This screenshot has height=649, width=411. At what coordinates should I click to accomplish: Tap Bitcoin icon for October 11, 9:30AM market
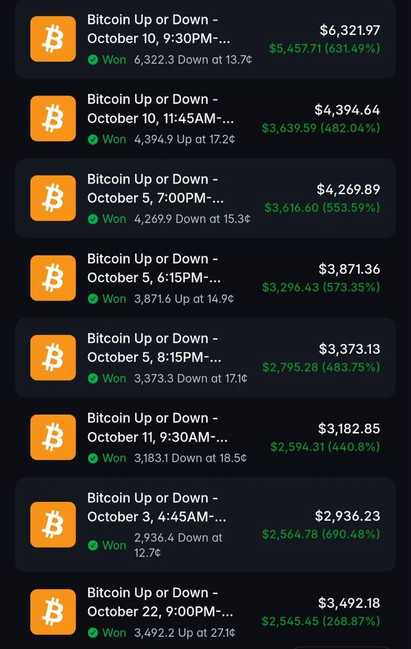[53, 437]
